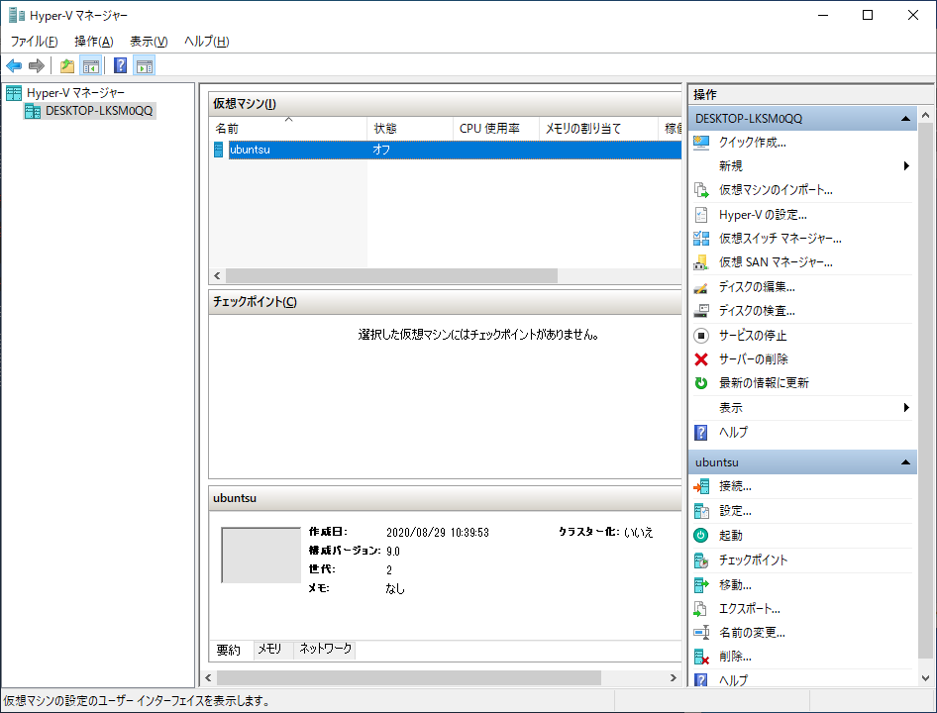Click the ディスクの検査 icon

coord(701,311)
